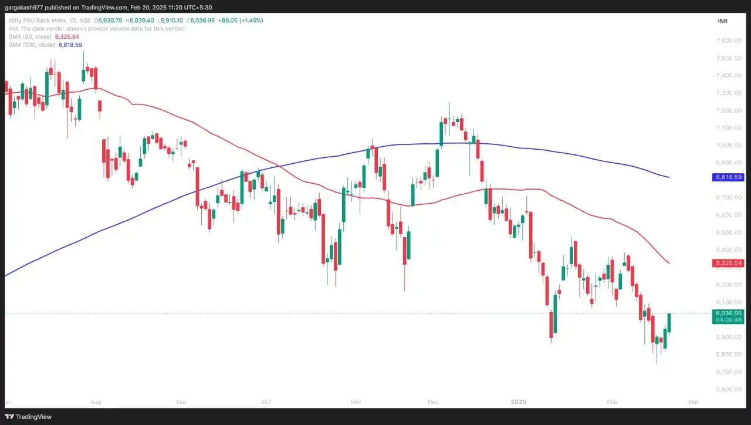Click the Feb label on time axis

tap(613, 402)
